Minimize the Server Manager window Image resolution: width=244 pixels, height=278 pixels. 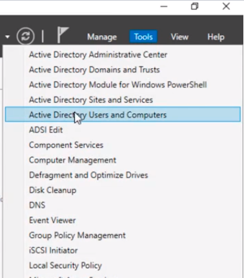coord(164,6)
